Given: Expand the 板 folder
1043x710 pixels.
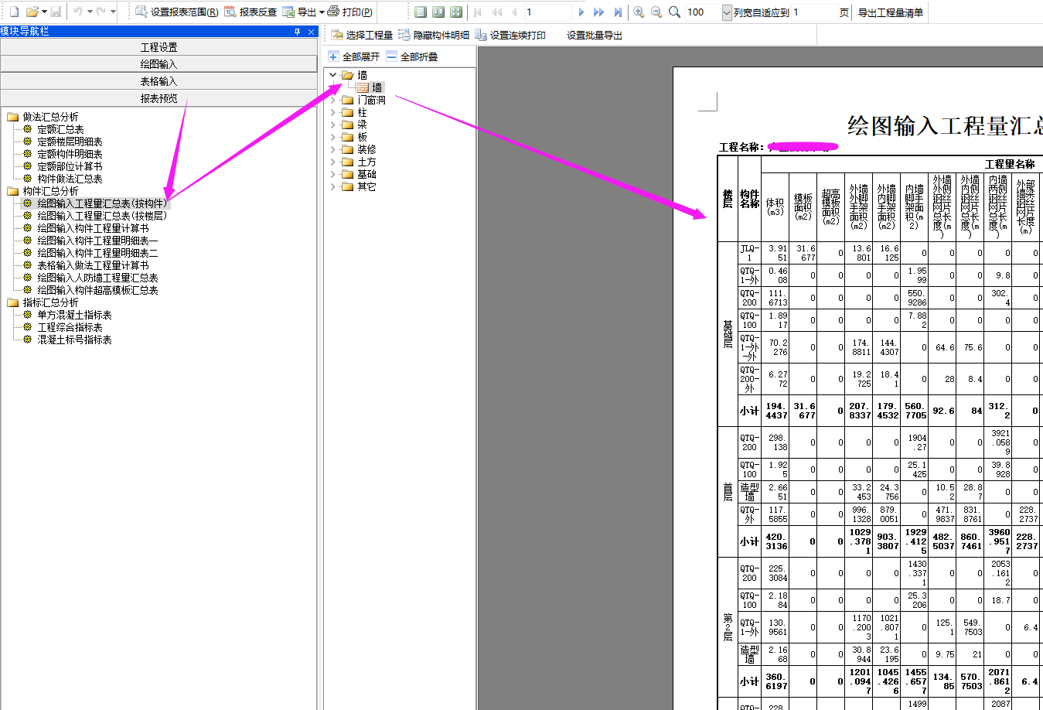Looking at the screenshot, I should click(333, 137).
